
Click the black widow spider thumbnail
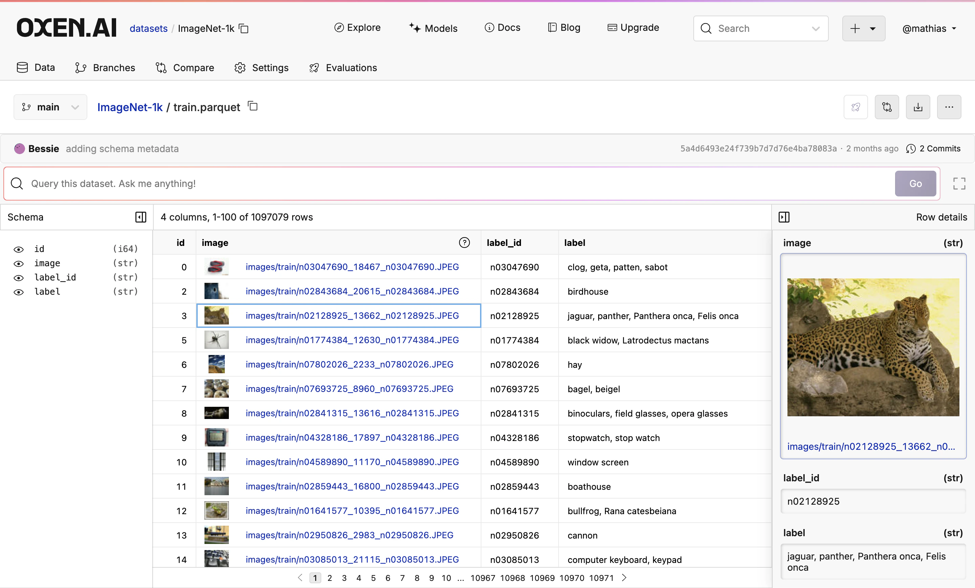tap(216, 340)
